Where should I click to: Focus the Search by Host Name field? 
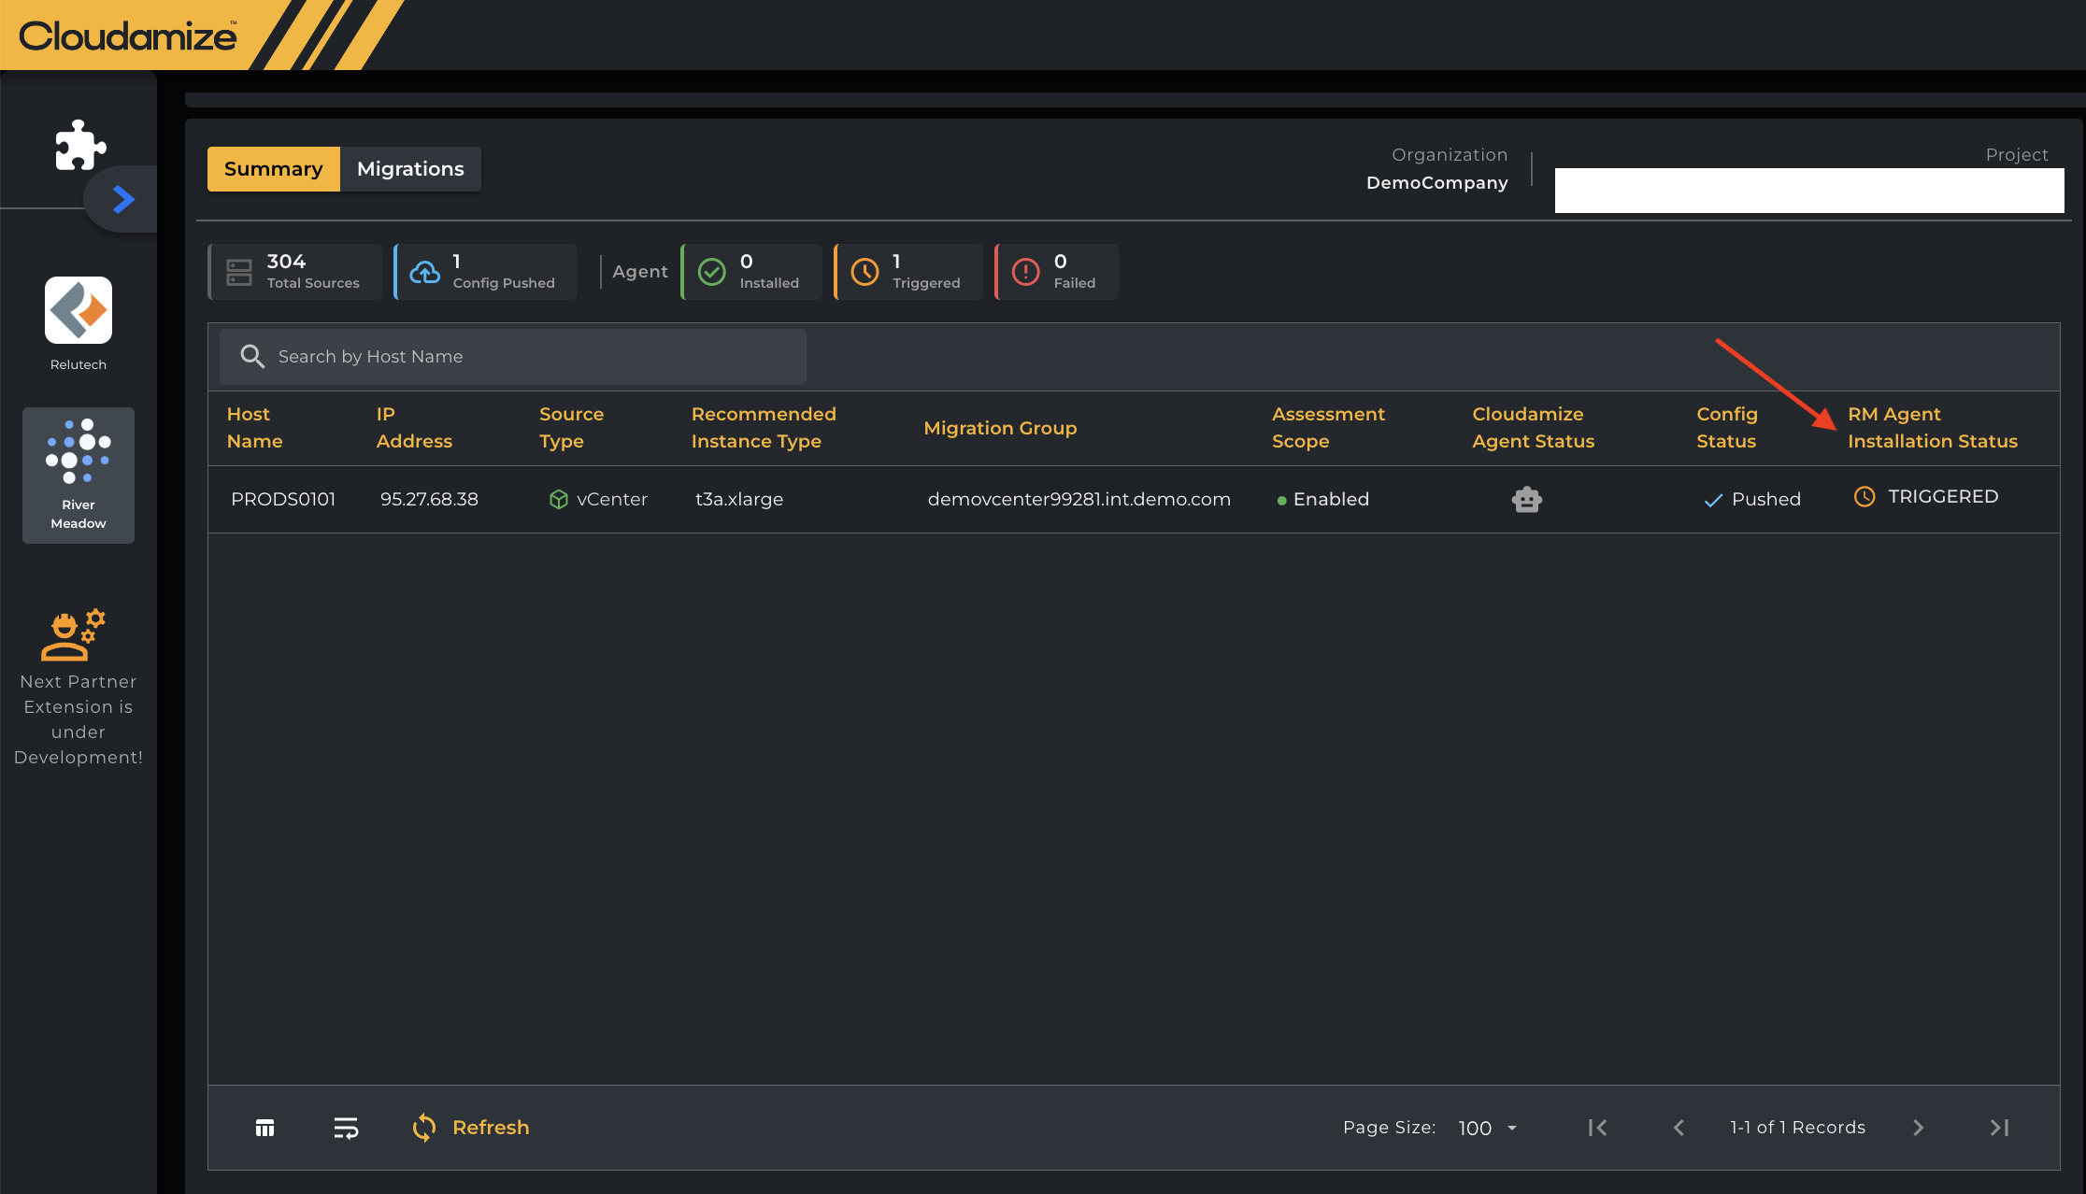[x=513, y=356]
